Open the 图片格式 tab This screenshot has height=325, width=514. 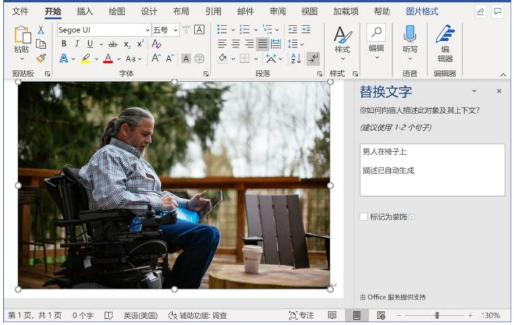click(422, 11)
